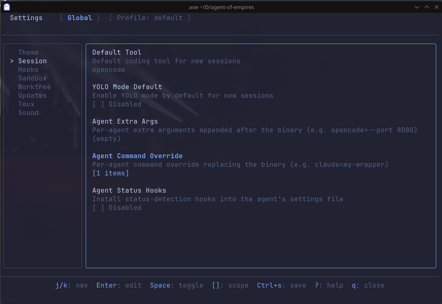
Task: Select the Theme settings category
Action: point(28,52)
